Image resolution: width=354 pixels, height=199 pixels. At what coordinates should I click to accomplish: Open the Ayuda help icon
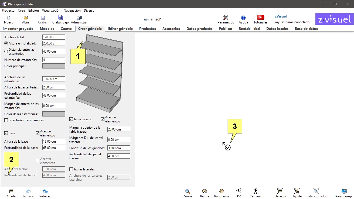pos(243,18)
